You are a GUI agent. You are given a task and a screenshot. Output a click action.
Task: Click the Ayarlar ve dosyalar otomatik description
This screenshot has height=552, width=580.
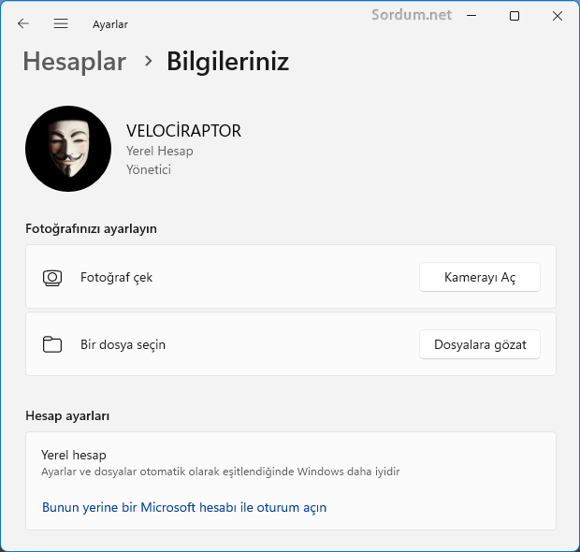tap(221, 472)
